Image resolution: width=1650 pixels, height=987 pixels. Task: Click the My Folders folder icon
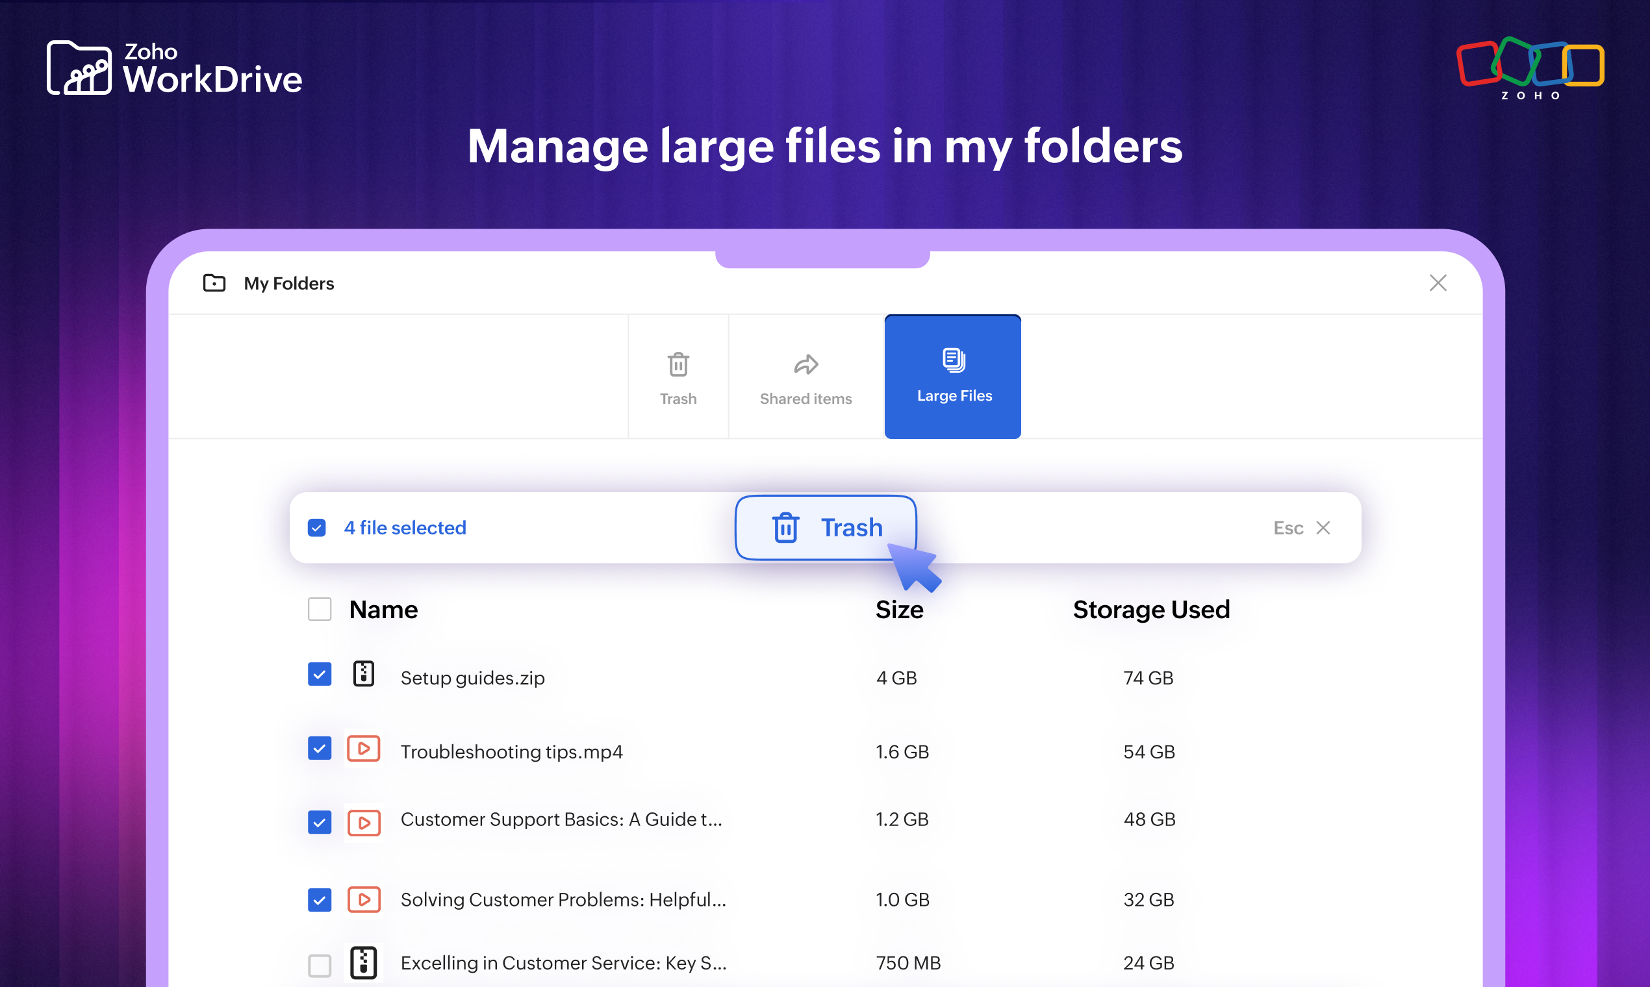[214, 282]
